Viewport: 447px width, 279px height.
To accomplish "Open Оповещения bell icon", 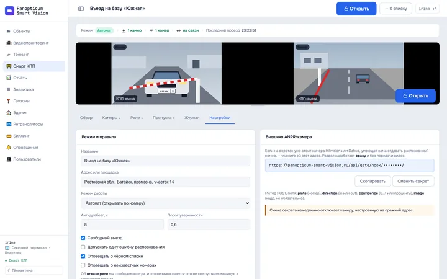I will click(x=9, y=147).
